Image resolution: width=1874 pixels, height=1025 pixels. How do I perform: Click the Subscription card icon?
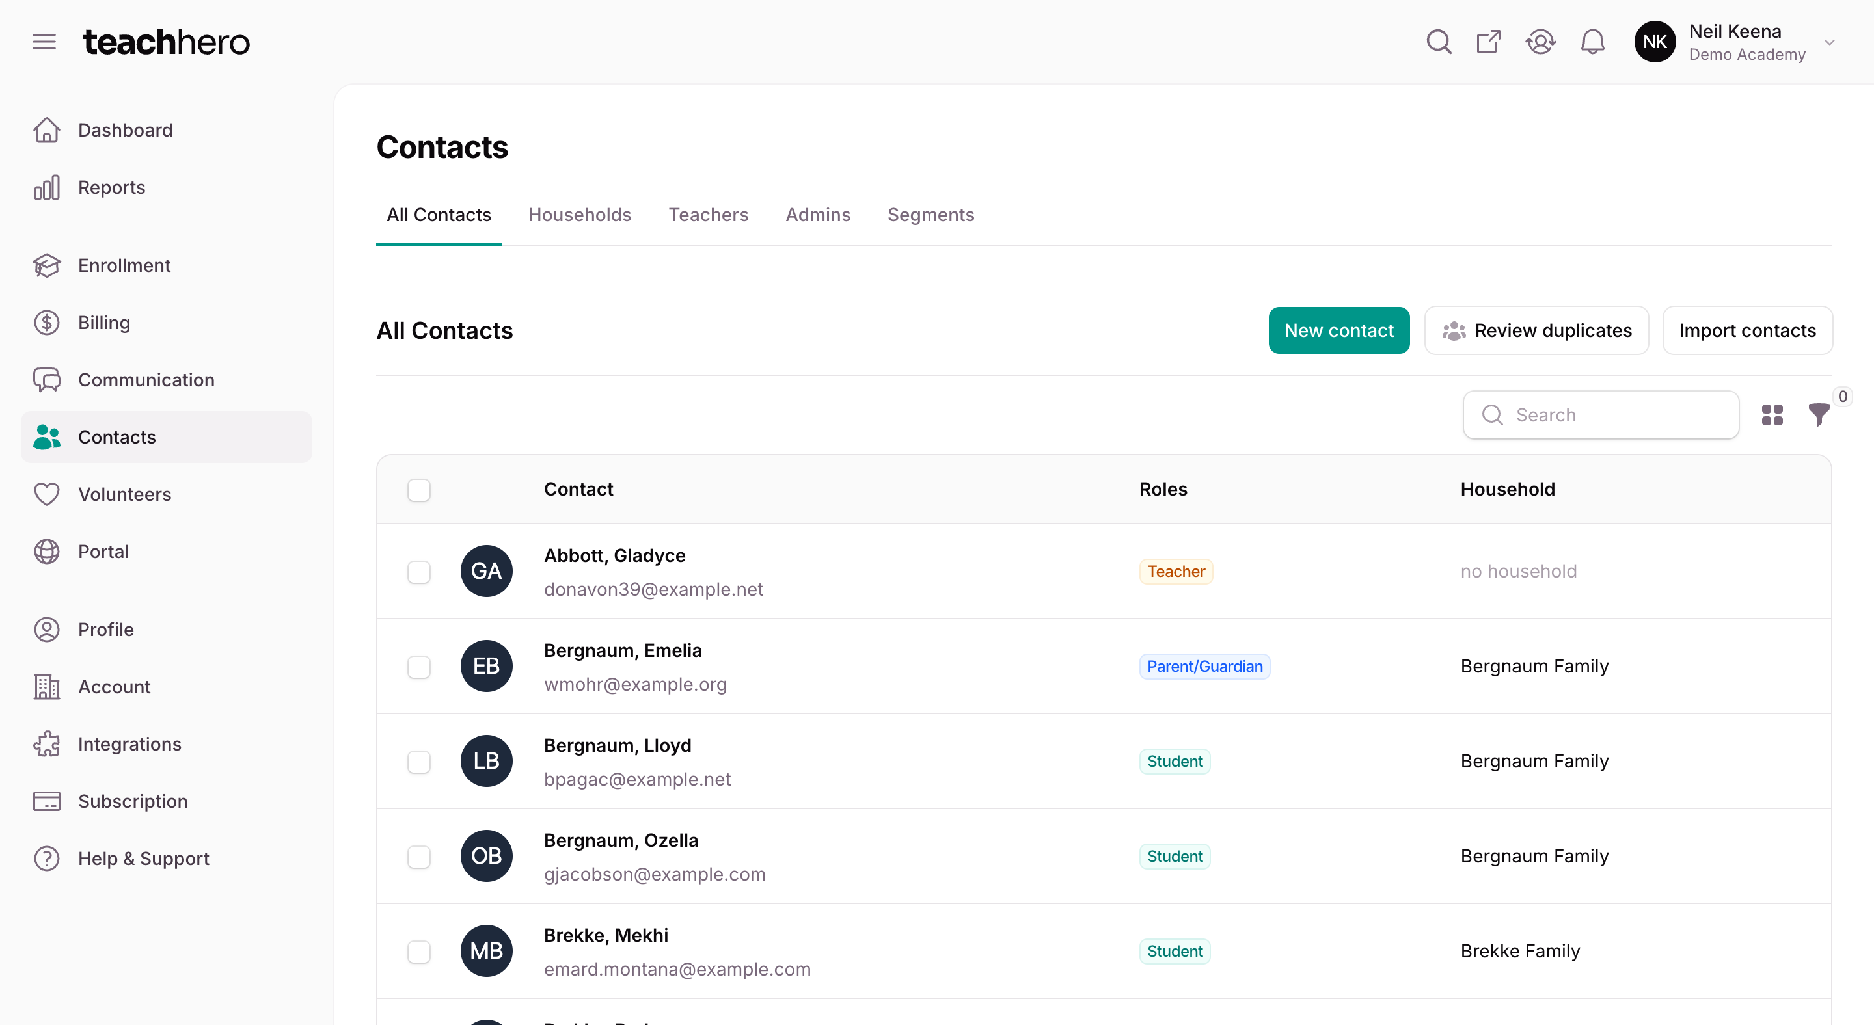pos(47,801)
